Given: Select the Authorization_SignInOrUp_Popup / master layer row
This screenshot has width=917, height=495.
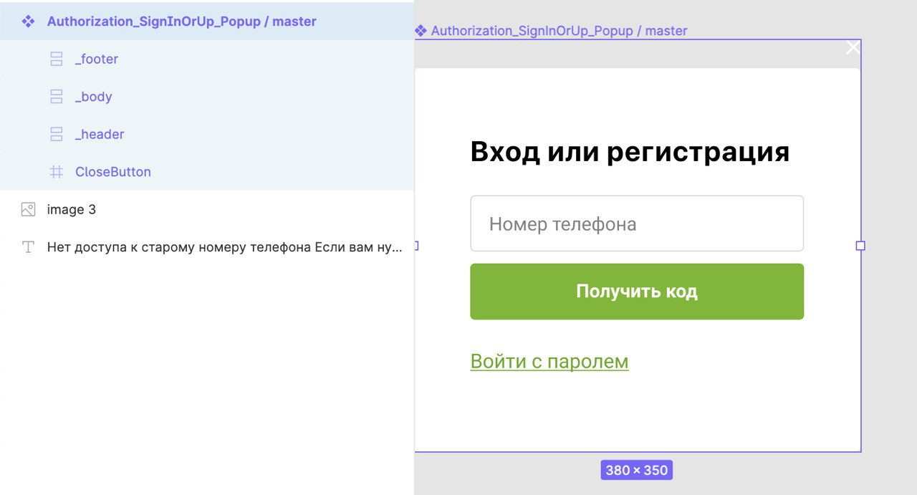Looking at the screenshot, I should coord(207,21).
